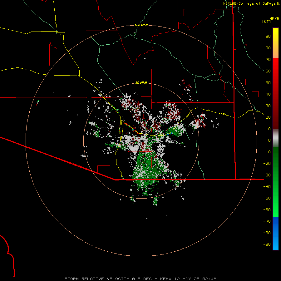Click the -80 value on the velocity scale

tap(267, 233)
